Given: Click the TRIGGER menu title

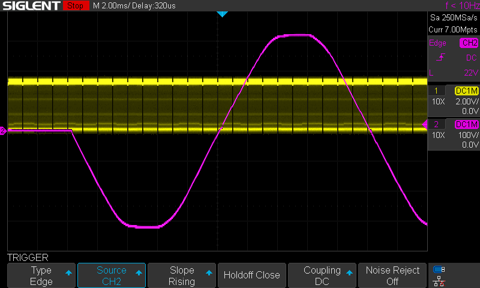Looking at the screenshot, I should [x=28, y=257].
